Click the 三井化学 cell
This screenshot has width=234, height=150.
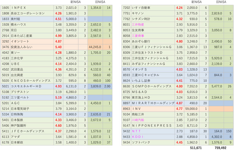point(32,58)
